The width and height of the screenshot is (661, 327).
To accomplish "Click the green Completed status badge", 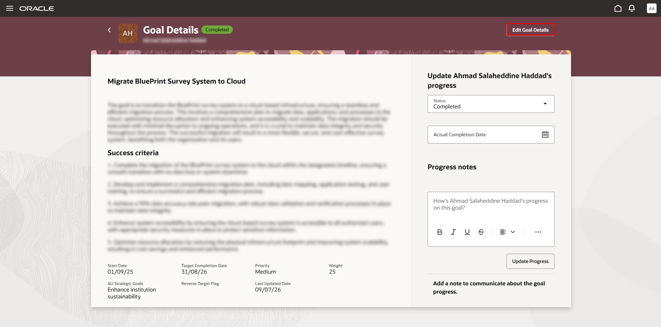I will (x=217, y=30).
